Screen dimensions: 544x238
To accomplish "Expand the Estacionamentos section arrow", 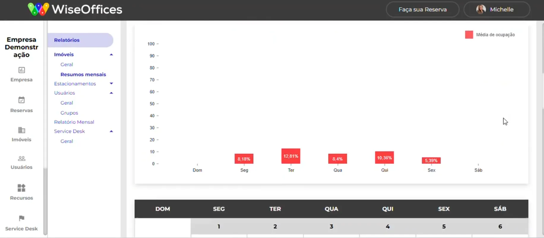I will pyautogui.click(x=111, y=84).
